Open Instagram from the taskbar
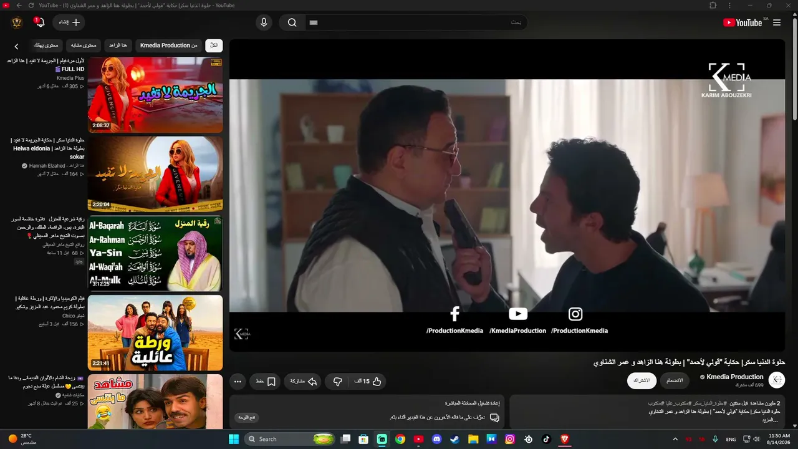Viewport: 798px width, 449px height. coord(510,439)
